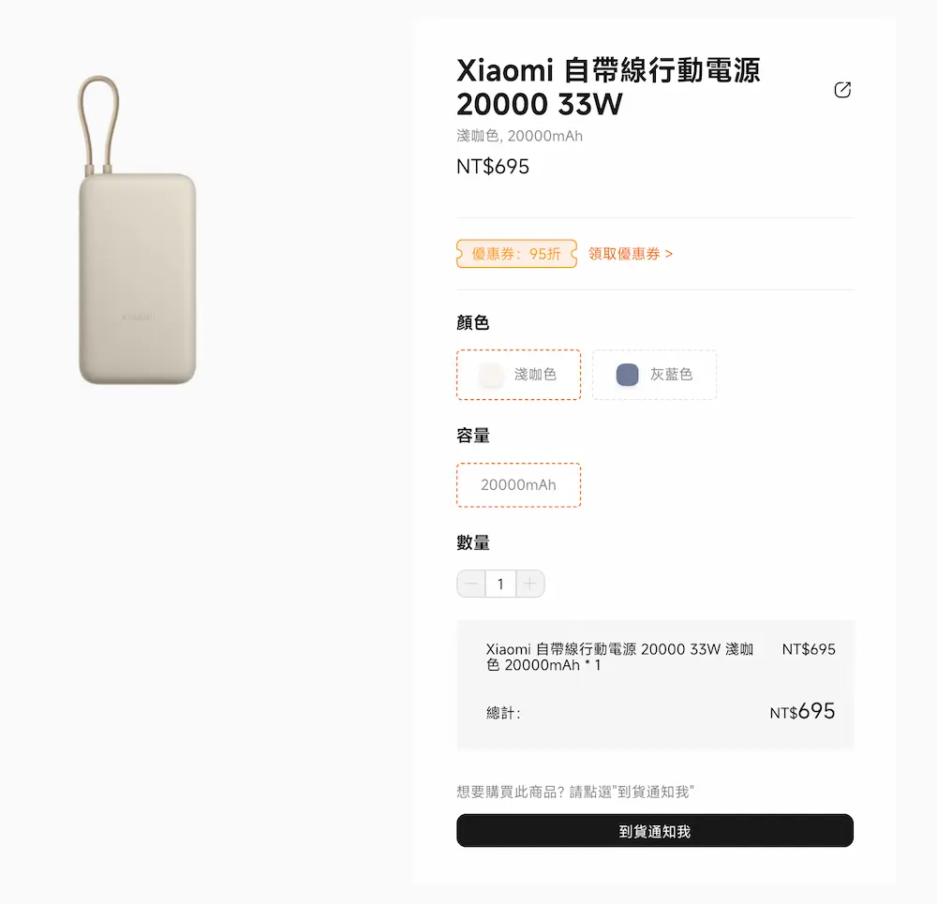Image resolution: width=937 pixels, height=904 pixels.
Task: Click the plus icon to increase quantity
Action: 530,583
